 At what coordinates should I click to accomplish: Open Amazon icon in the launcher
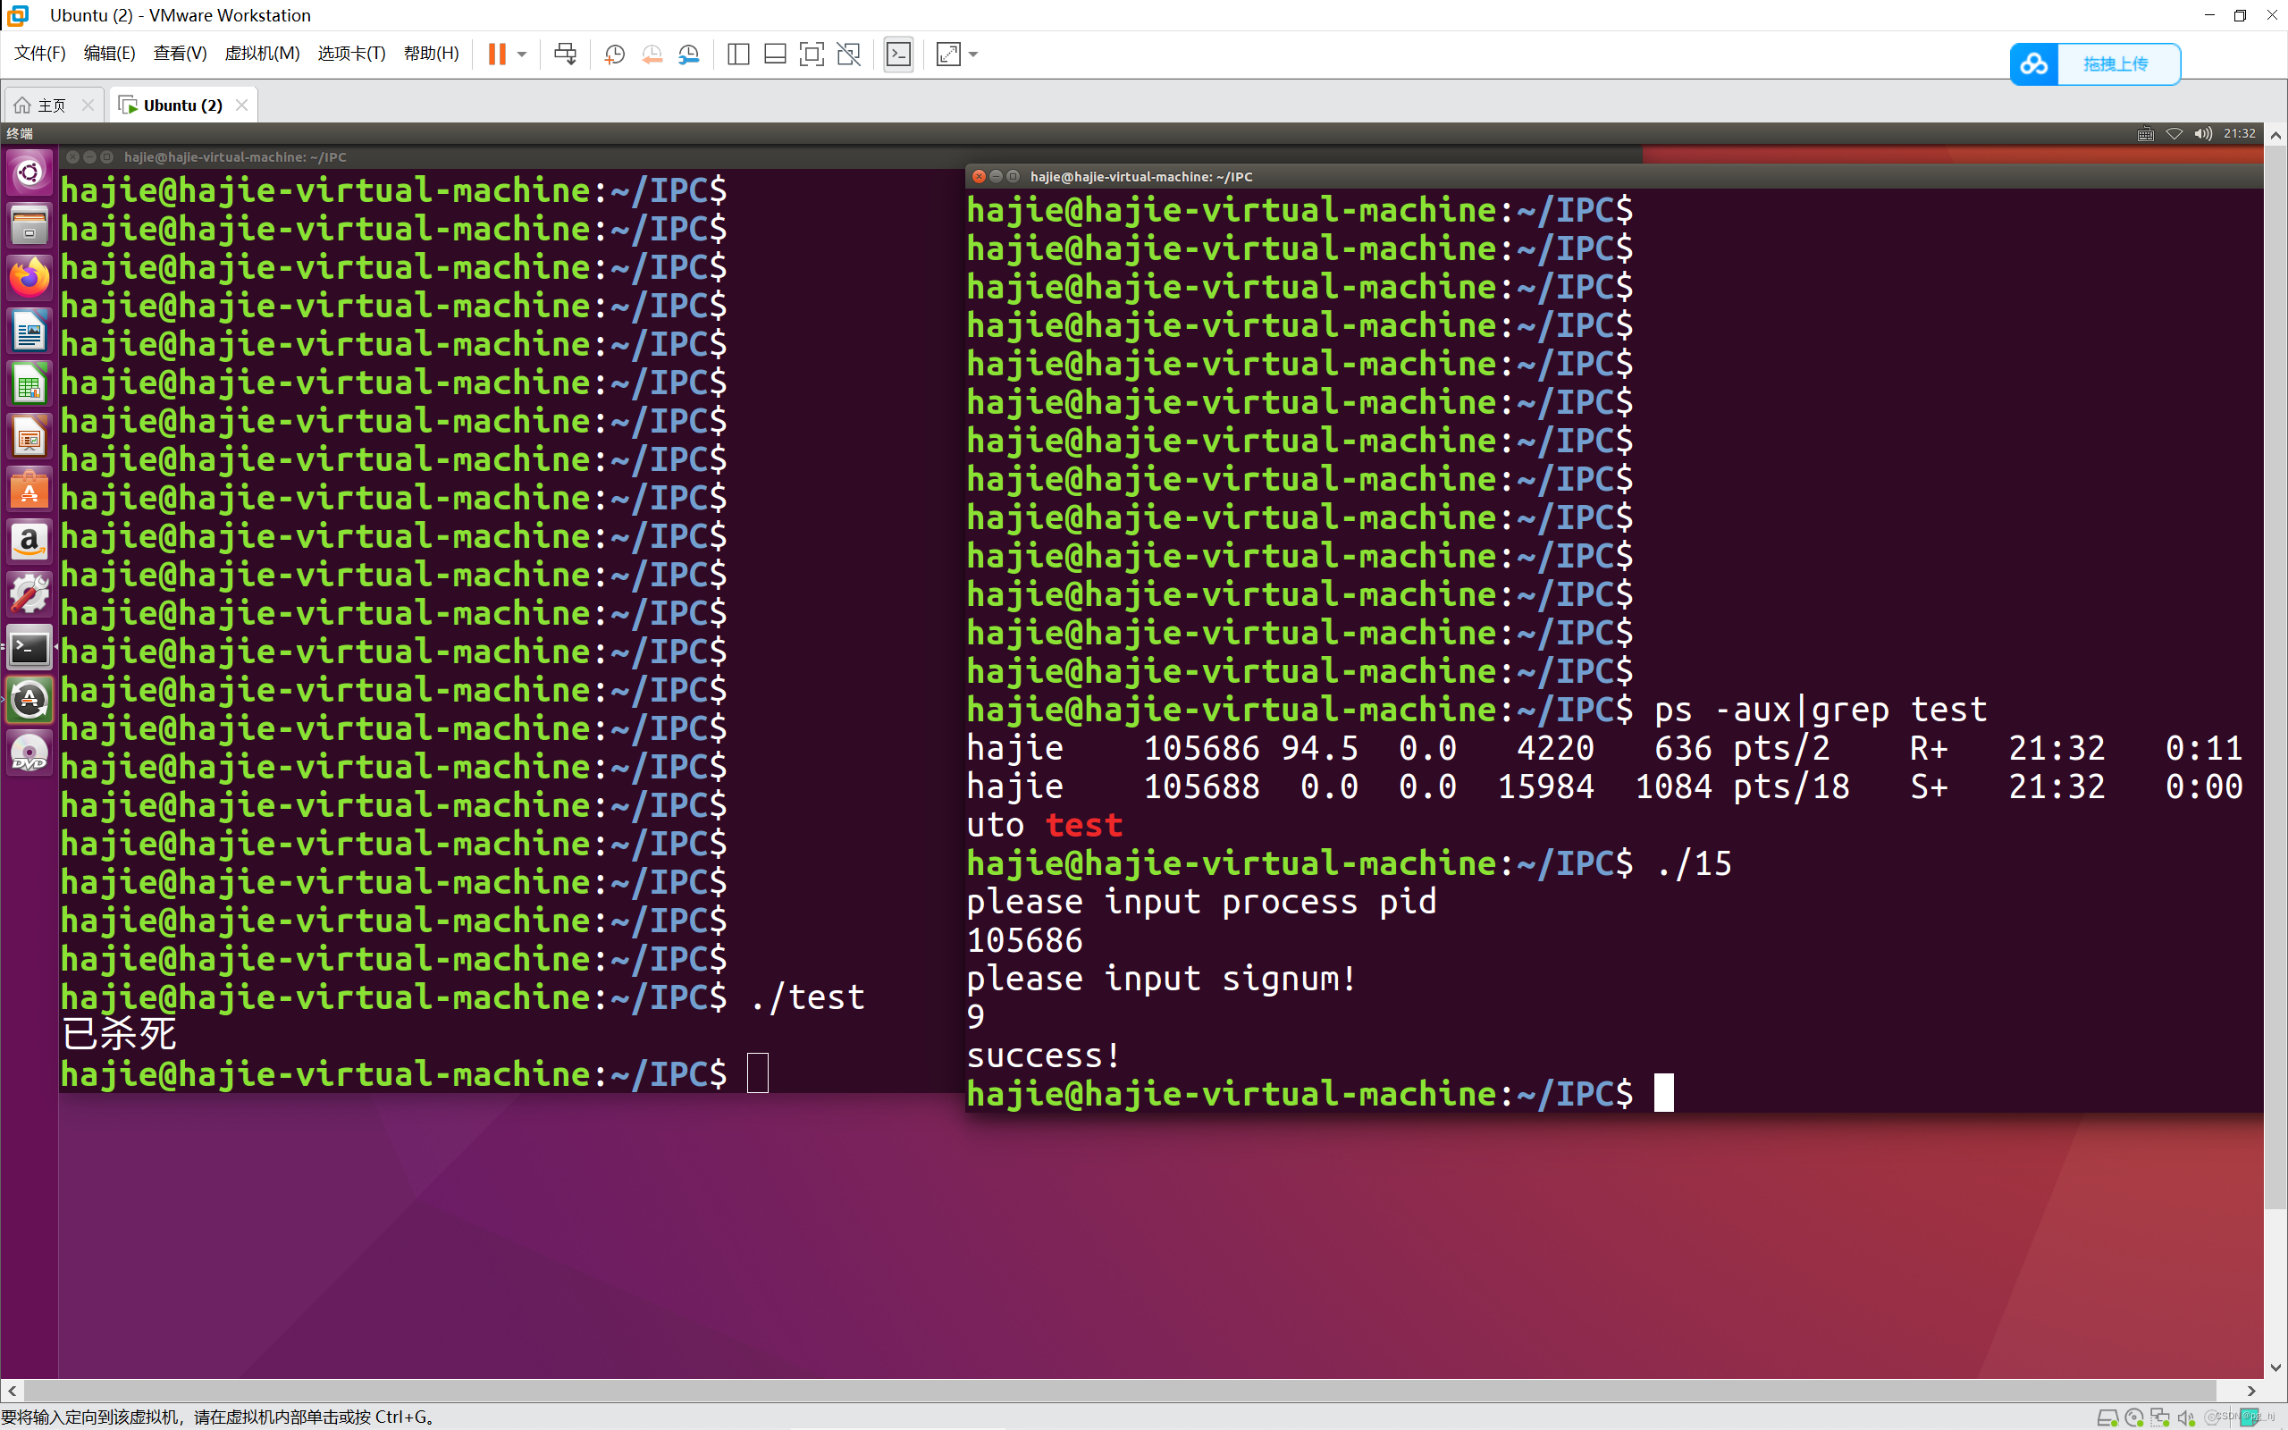[29, 542]
